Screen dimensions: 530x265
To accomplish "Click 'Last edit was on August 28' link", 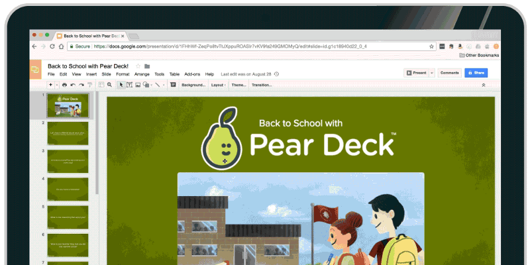I will click(x=246, y=74).
